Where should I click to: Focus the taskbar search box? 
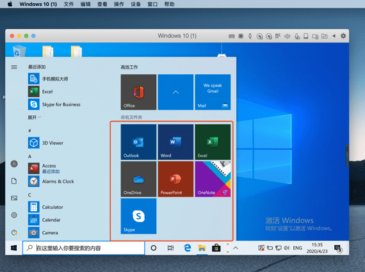[84, 248]
